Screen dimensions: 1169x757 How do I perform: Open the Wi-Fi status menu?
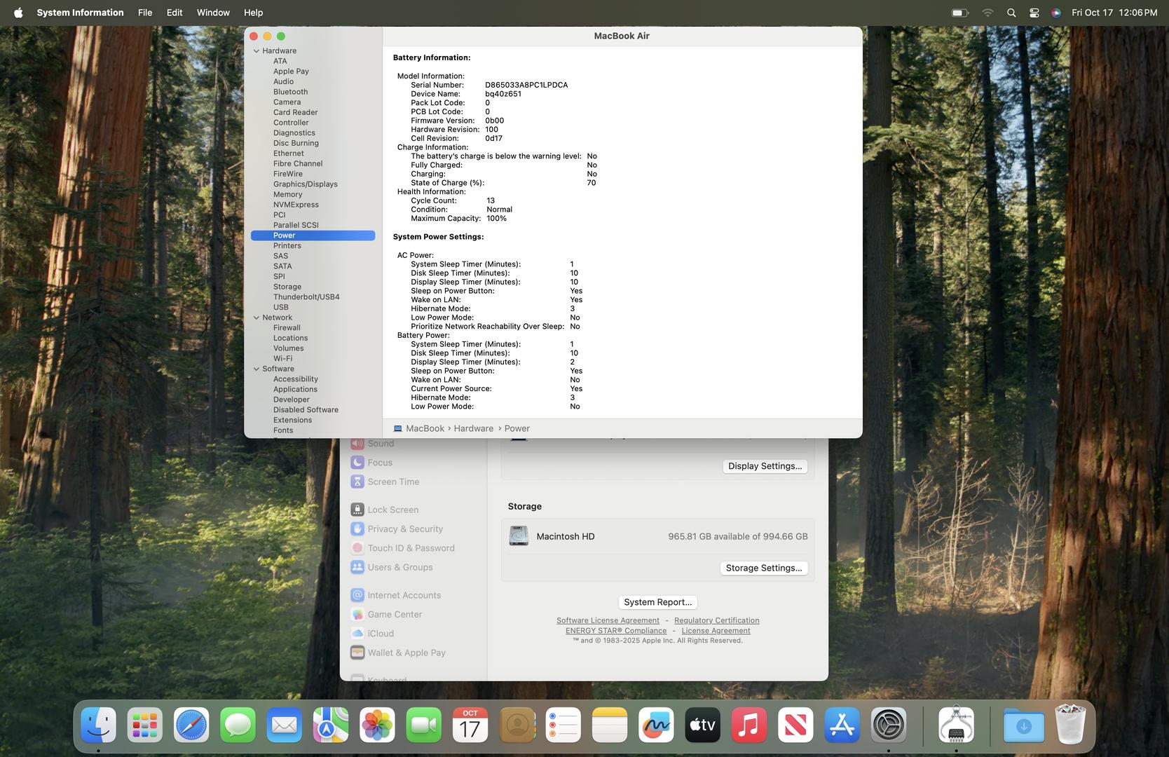pos(987,13)
